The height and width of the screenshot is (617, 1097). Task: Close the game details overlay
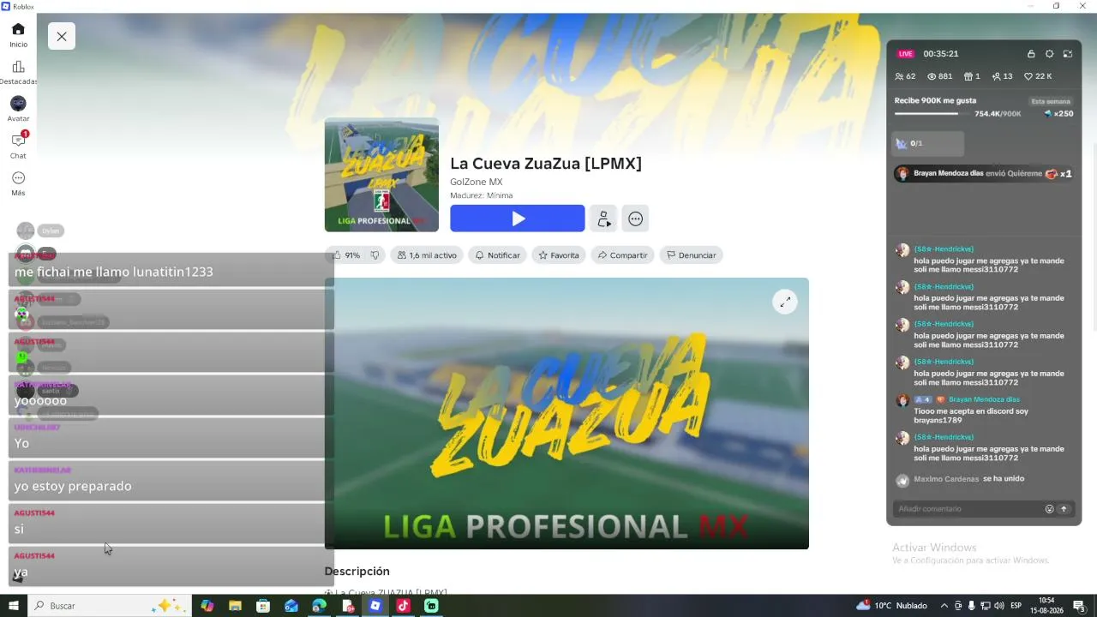62,36
